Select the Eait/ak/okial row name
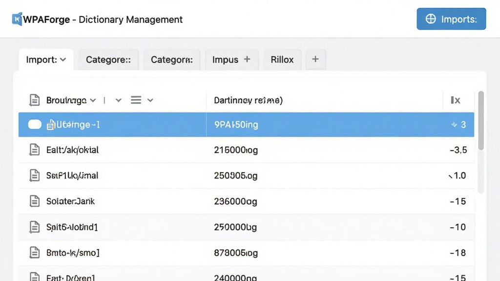Image resolution: width=500 pixels, height=281 pixels. pyautogui.click(x=72, y=150)
